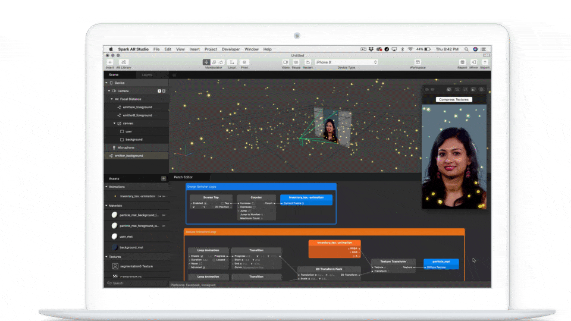Select blue inventory_tex.-animation patch
The width and height of the screenshot is (571, 321).
[x=306, y=200]
